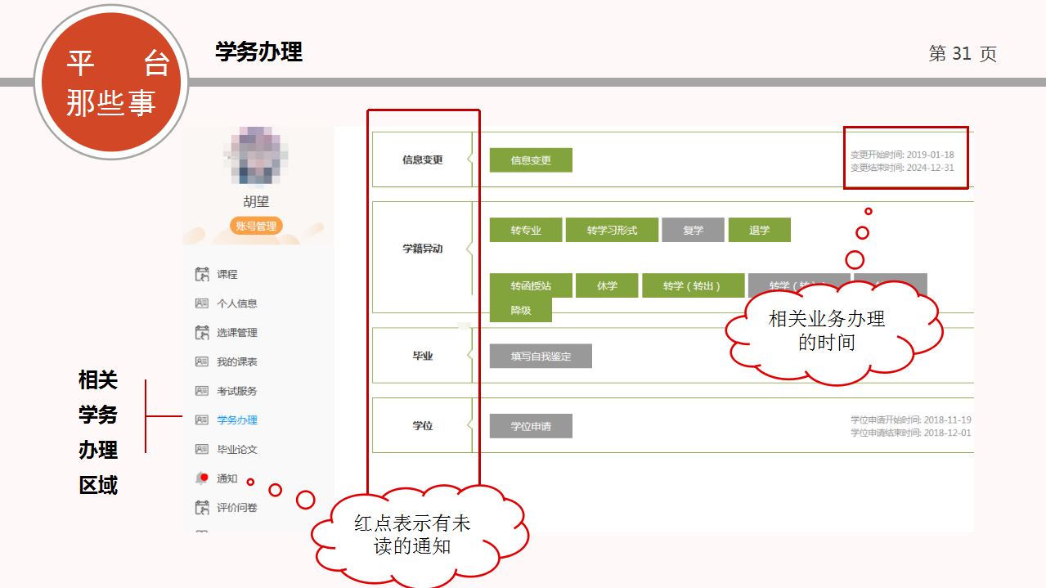This screenshot has height=588, width=1046.
Task: Select the 选课管理 sidebar icon
Action: pyautogui.click(x=202, y=332)
